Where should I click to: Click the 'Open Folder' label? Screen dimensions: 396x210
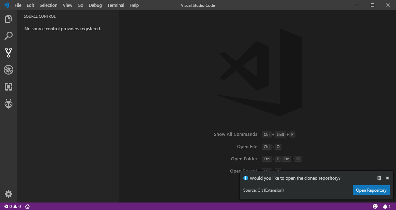pos(244,159)
